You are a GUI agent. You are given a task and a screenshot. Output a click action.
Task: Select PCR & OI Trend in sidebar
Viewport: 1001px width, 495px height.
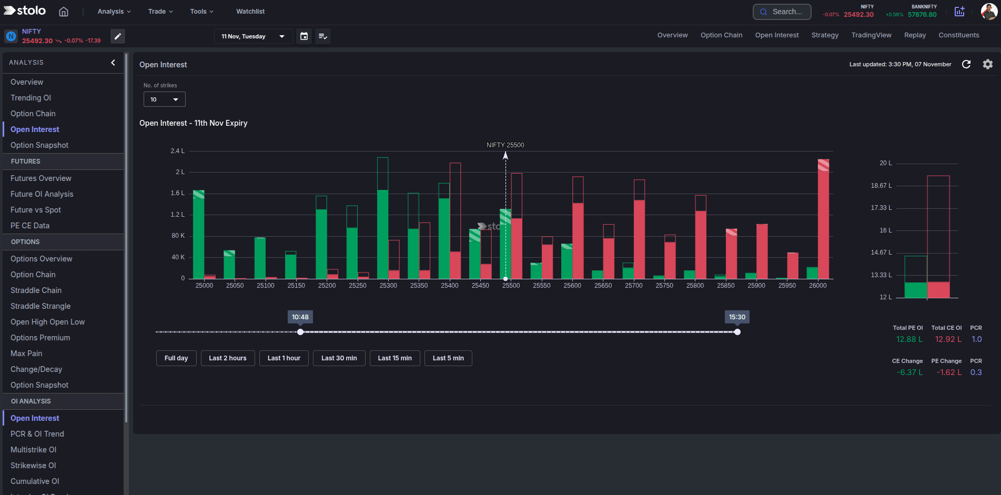pyautogui.click(x=37, y=433)
